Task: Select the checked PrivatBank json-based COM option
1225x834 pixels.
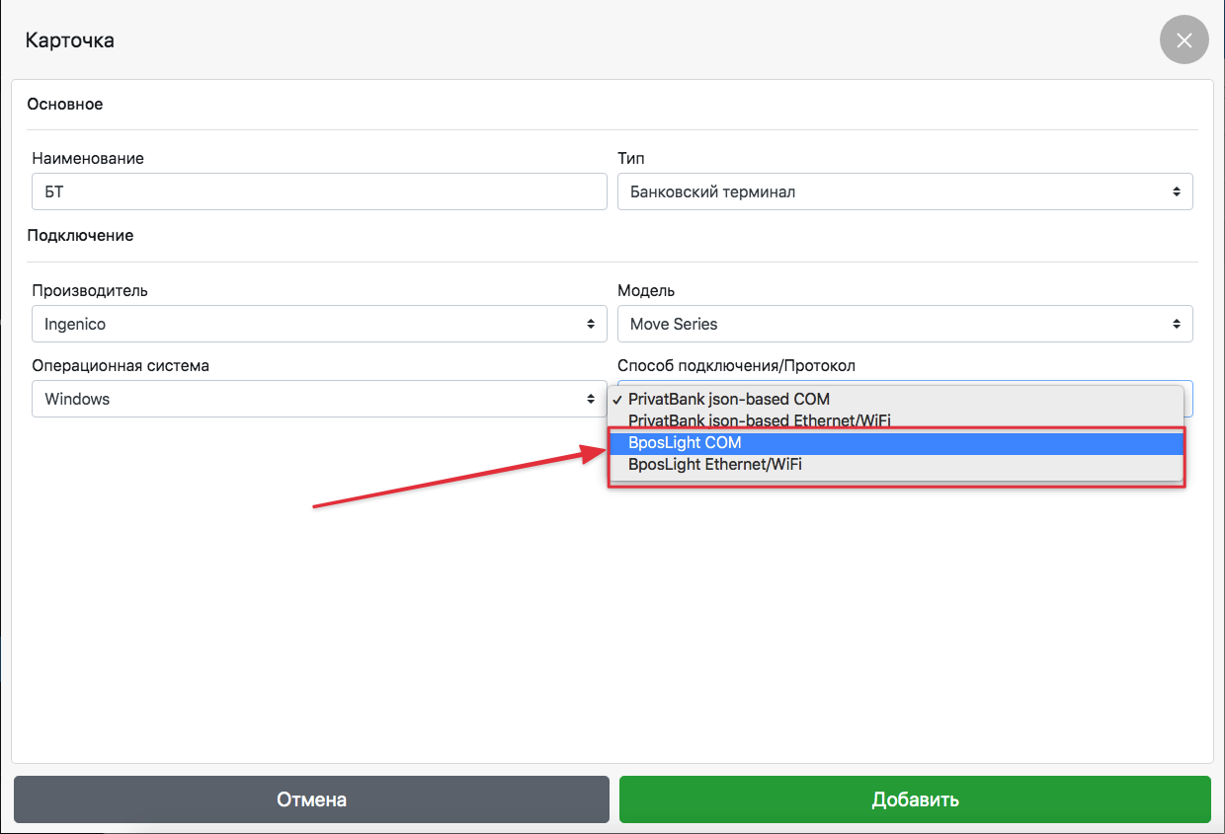Action: point(728,399)
